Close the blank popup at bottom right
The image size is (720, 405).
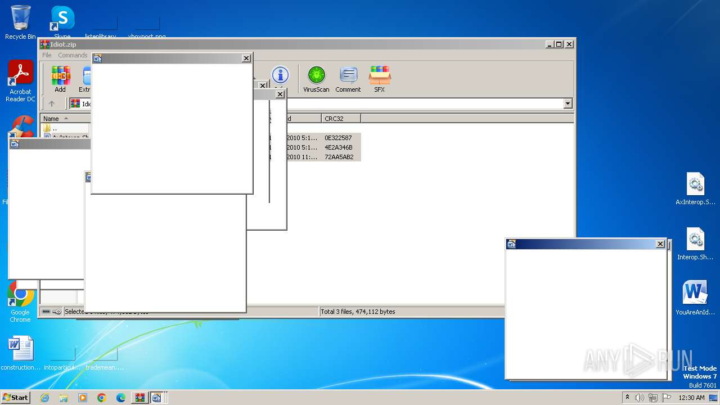pos(660,244)
